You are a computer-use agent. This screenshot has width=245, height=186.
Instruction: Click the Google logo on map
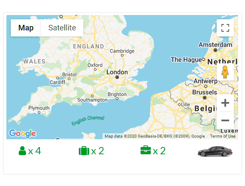pyautogui.click(x=22, y=134)
